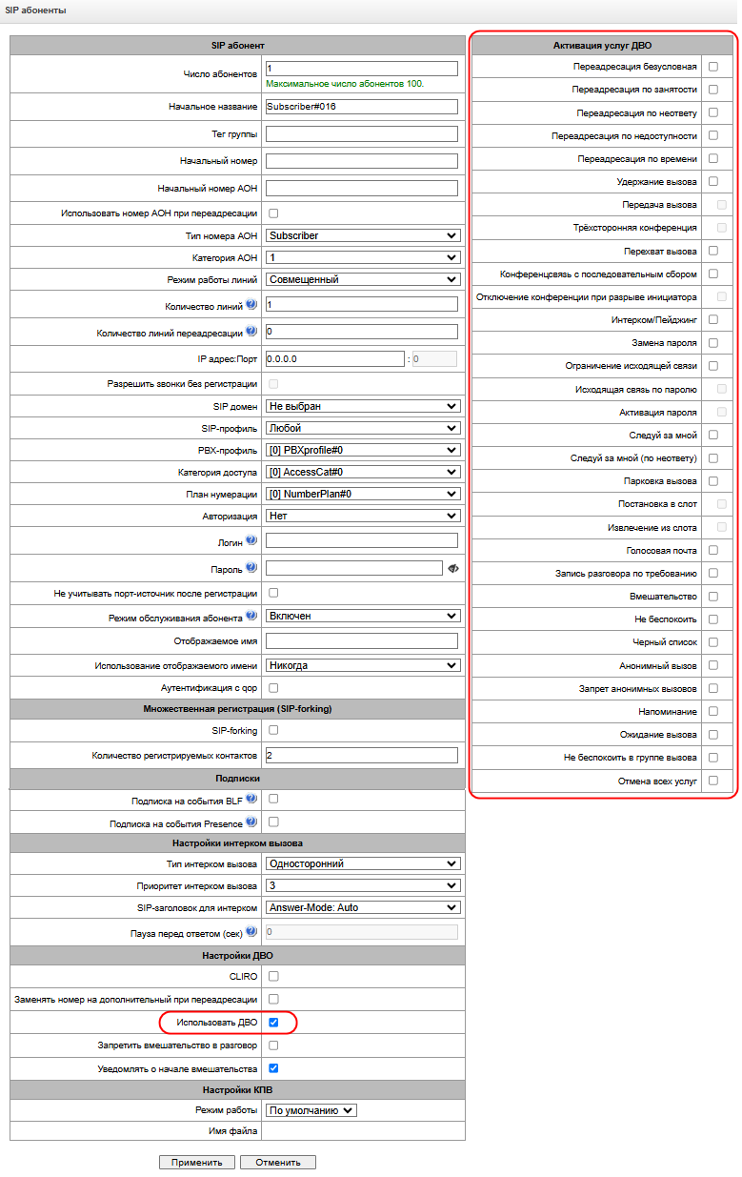The height and width of the screenshot is (1177, 742).
Task: Expand Режим работы dropdown under Настройки КПВ
Action: [x=311, y=1110]
